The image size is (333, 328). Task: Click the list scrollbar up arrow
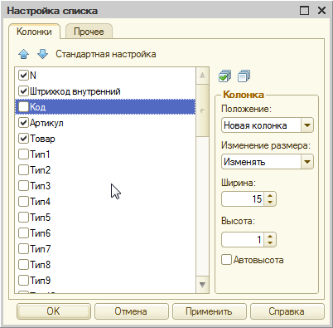tap(202, 76)
